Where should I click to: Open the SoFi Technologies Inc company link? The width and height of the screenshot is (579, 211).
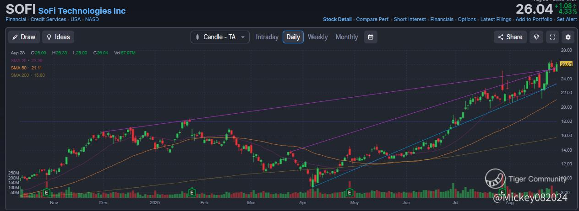pyautogui.click(x=82, y=11)
